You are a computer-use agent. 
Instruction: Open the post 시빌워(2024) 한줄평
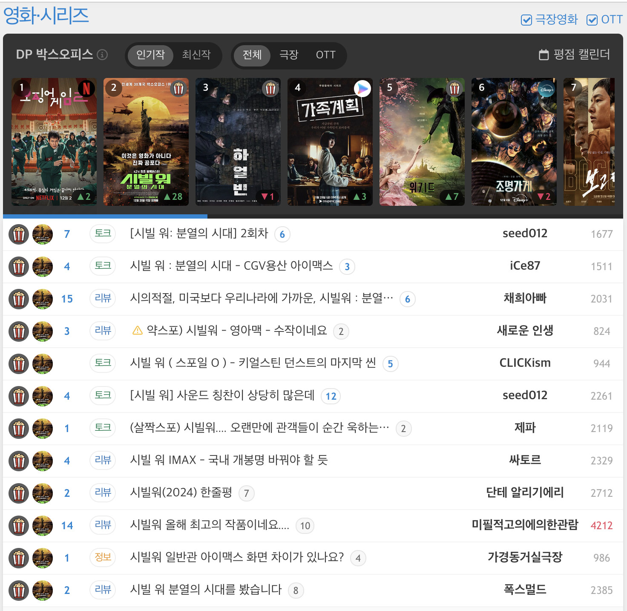181,493
